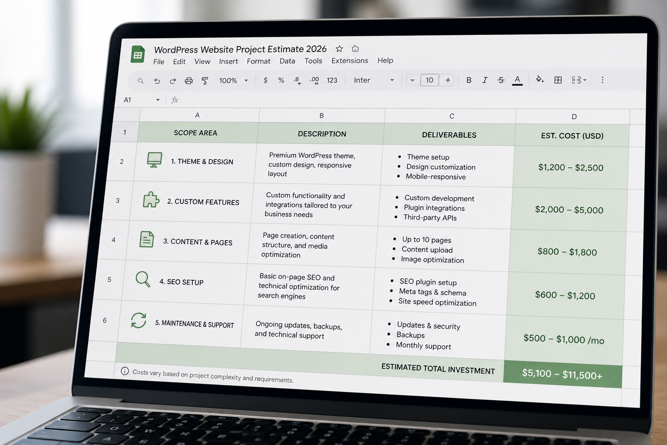
Task: Open the 100% zoom dropdown
Action: click(234, 81)
